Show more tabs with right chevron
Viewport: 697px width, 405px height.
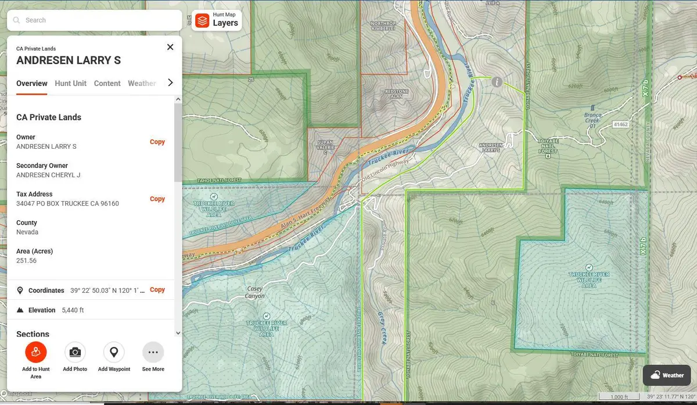tap(170, 83)
